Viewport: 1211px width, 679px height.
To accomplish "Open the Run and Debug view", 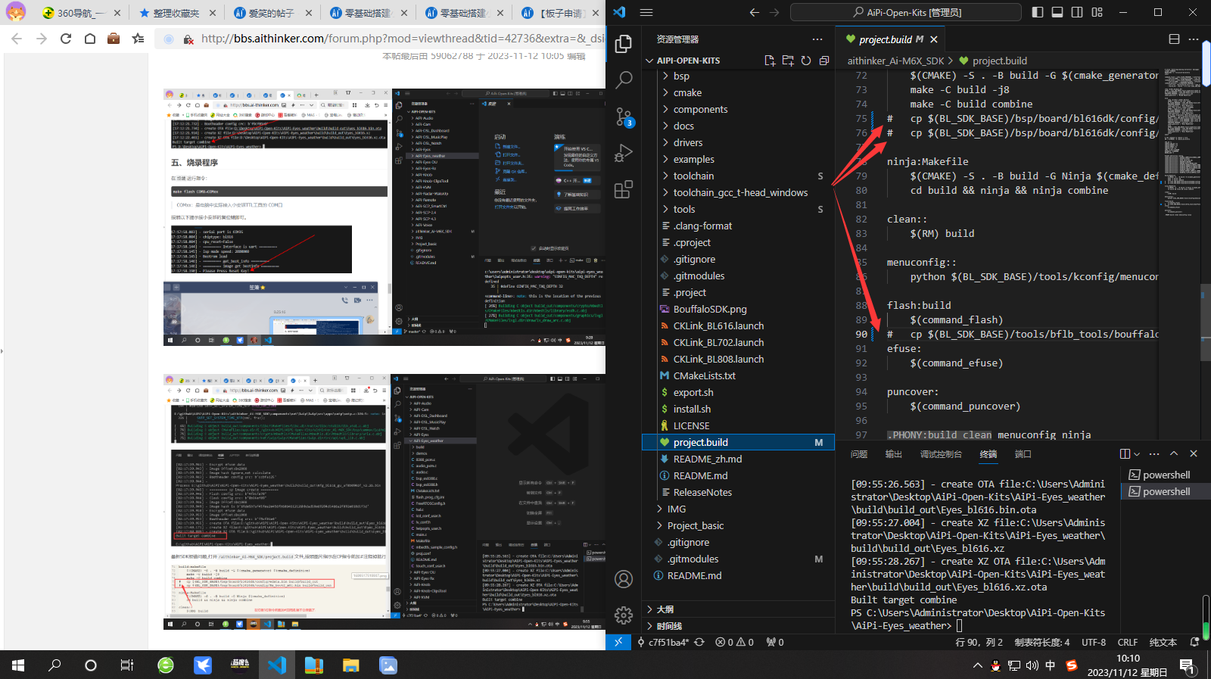I will click(624, 153).
